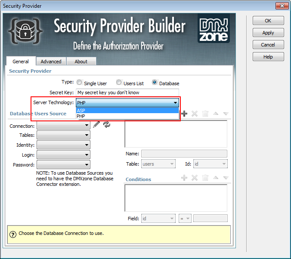This screenshot has width=291, height=259.
Task: Click the empty list box below the Database Users Source toolbar
Action: pos(176,133)
